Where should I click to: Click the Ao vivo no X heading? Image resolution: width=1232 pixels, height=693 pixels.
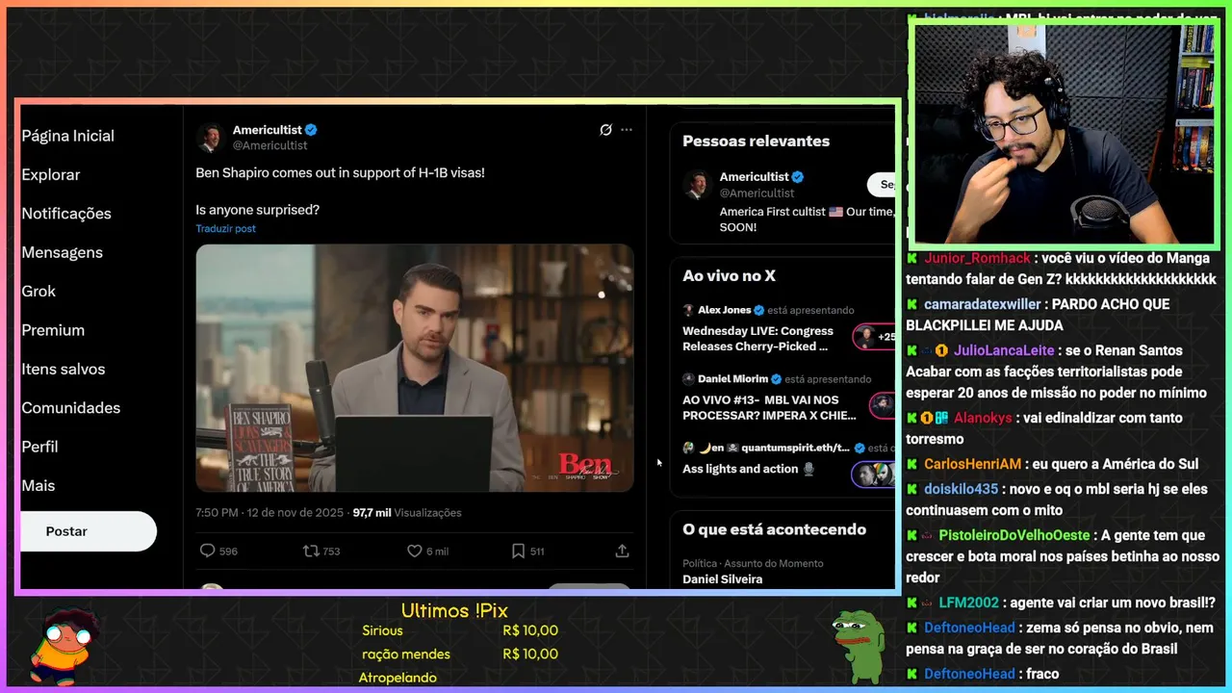729,275
